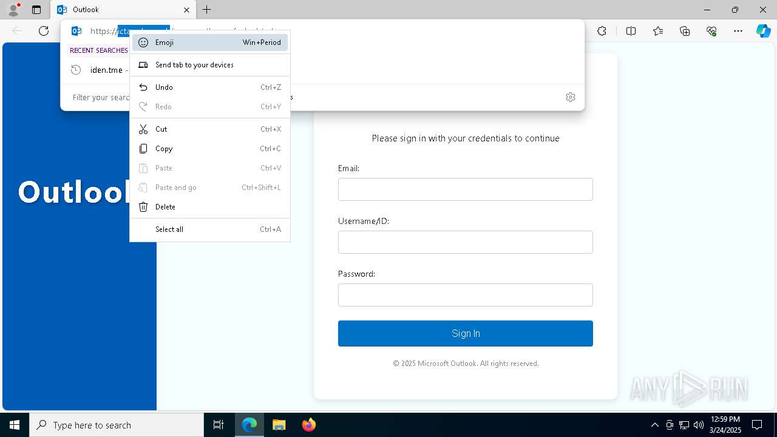Click the Outlook site icon in the address bar

[76, 31]
